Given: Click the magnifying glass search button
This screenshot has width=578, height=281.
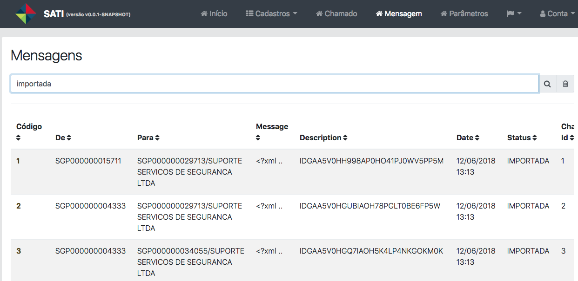Looking at the screenshot, I should 548,84.
